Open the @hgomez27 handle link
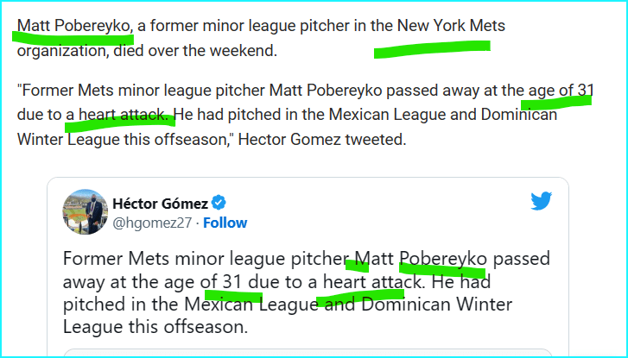 pyautogui.click(x=150, y=223)
